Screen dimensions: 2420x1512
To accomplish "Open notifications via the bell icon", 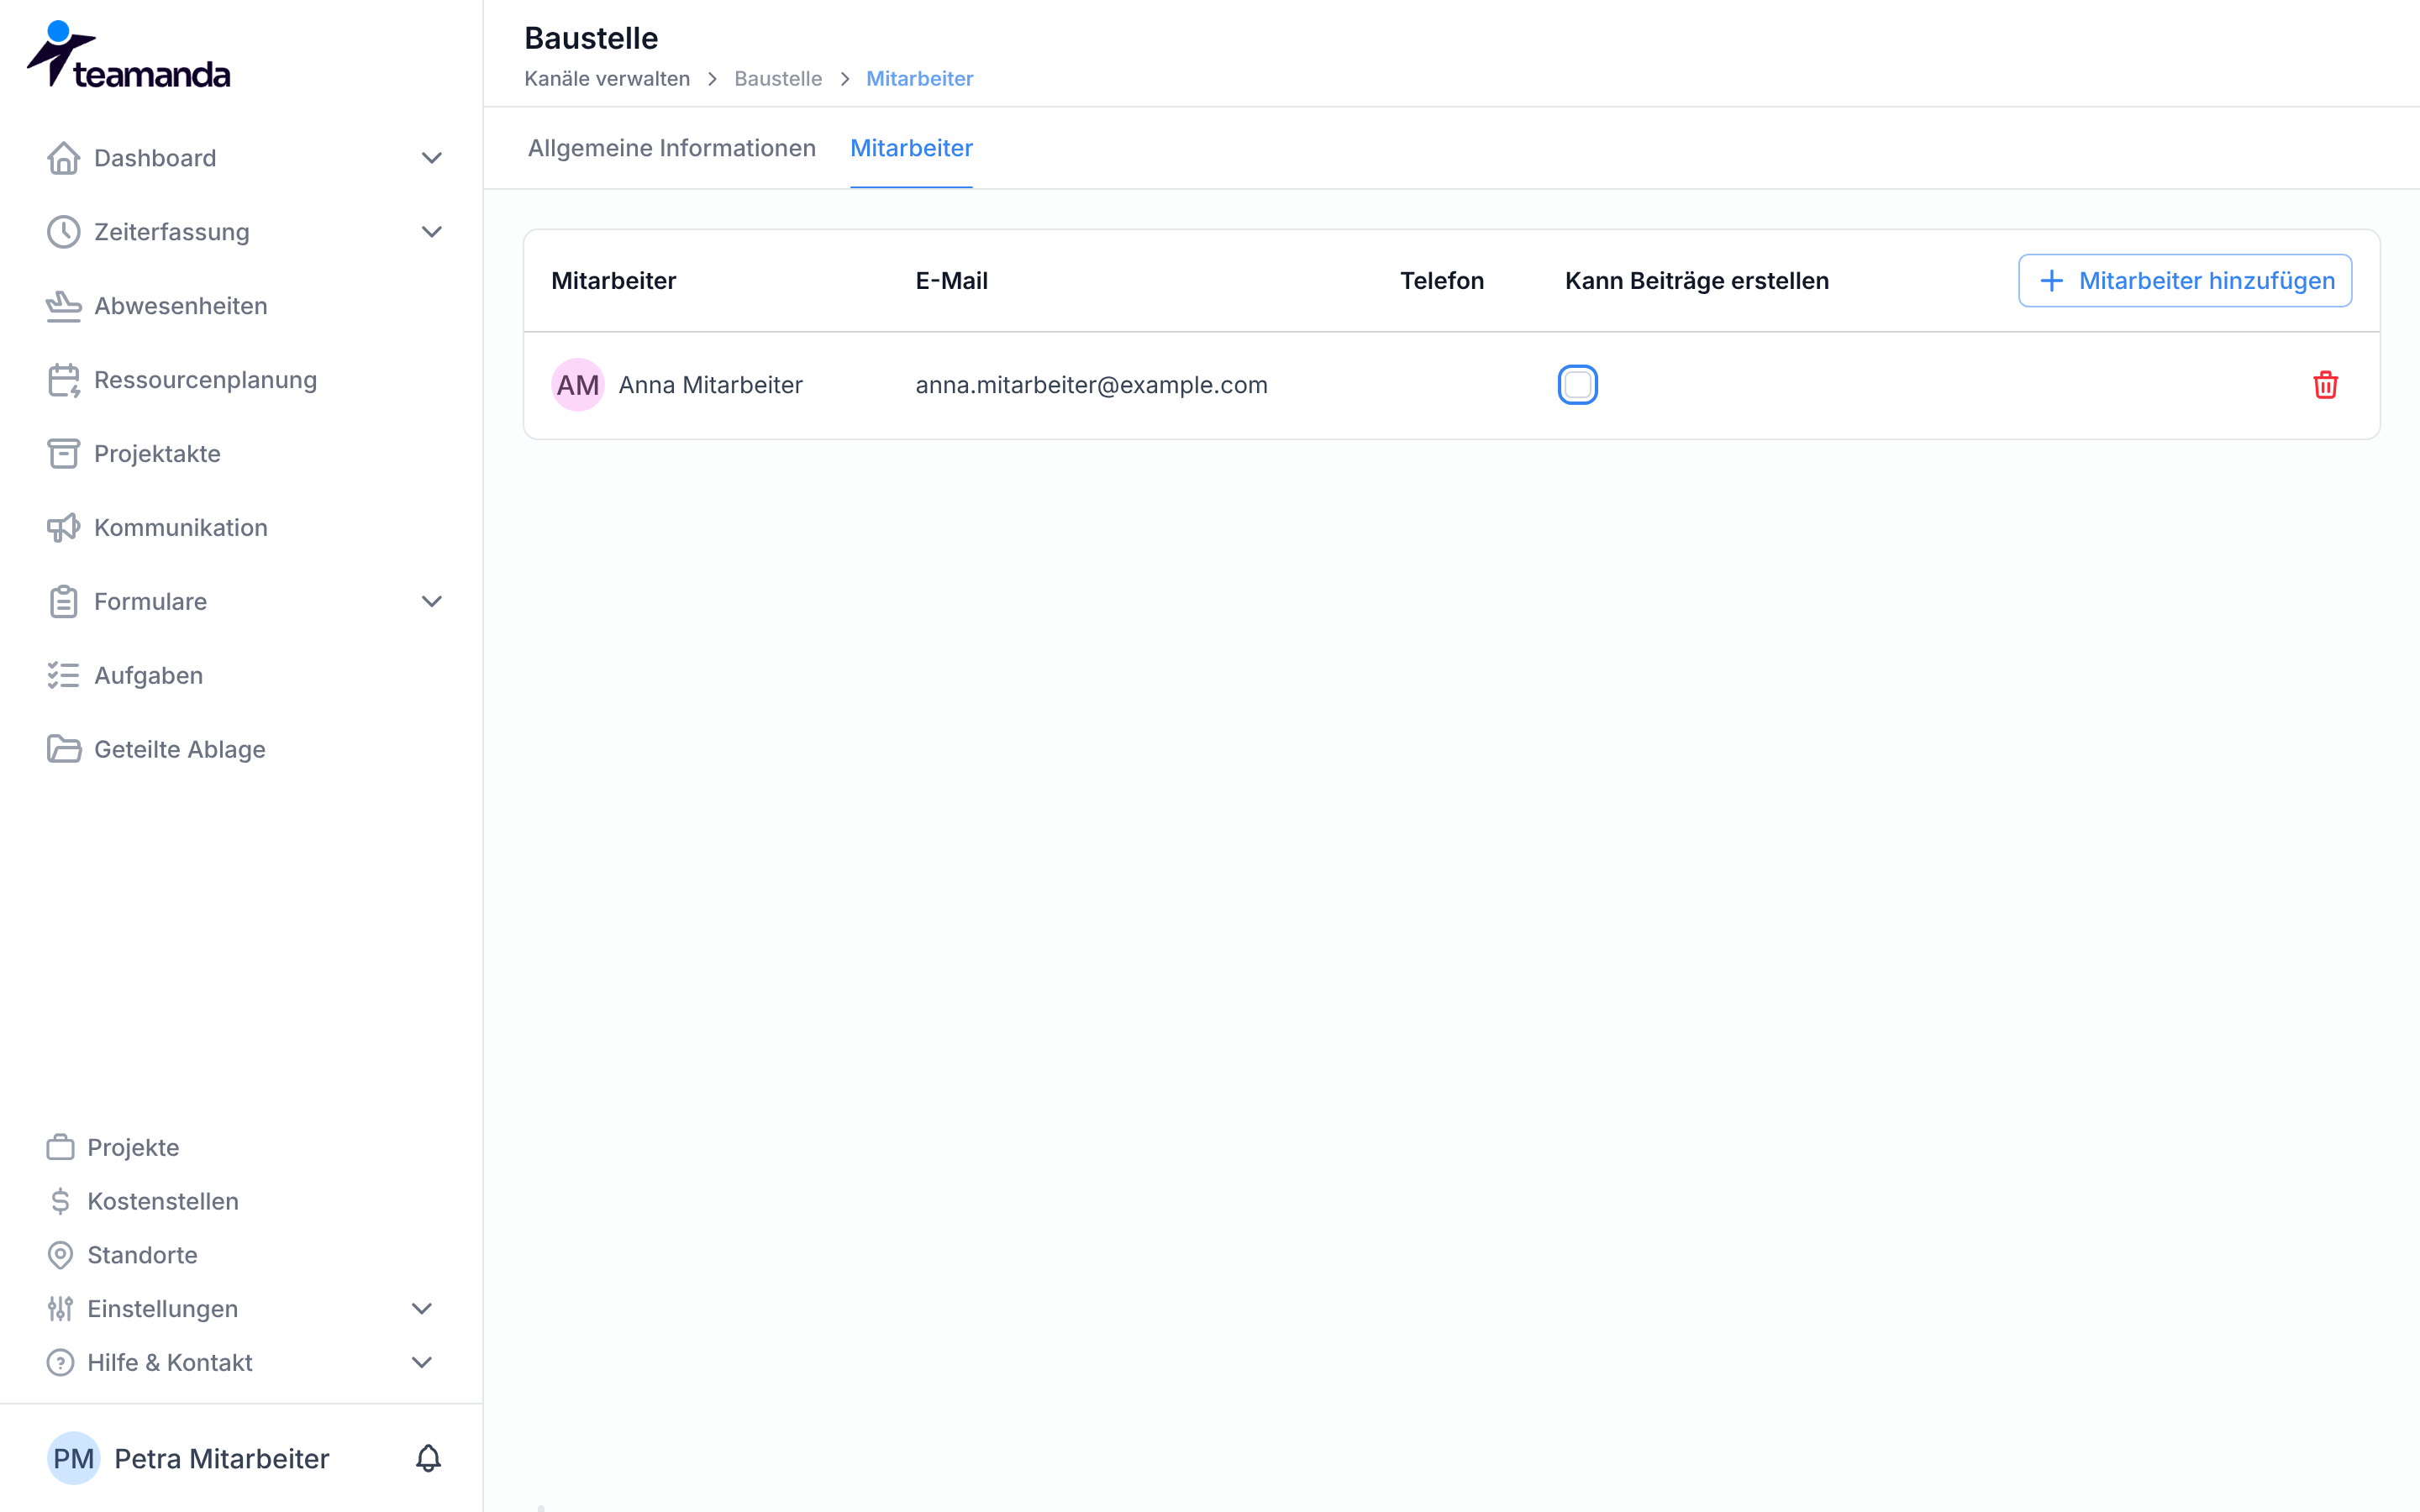I will tap(428, 1458).
